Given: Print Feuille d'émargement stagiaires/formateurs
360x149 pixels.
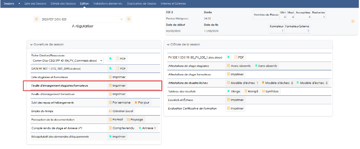Looking at the screenshot, I should tap(117, 86).
